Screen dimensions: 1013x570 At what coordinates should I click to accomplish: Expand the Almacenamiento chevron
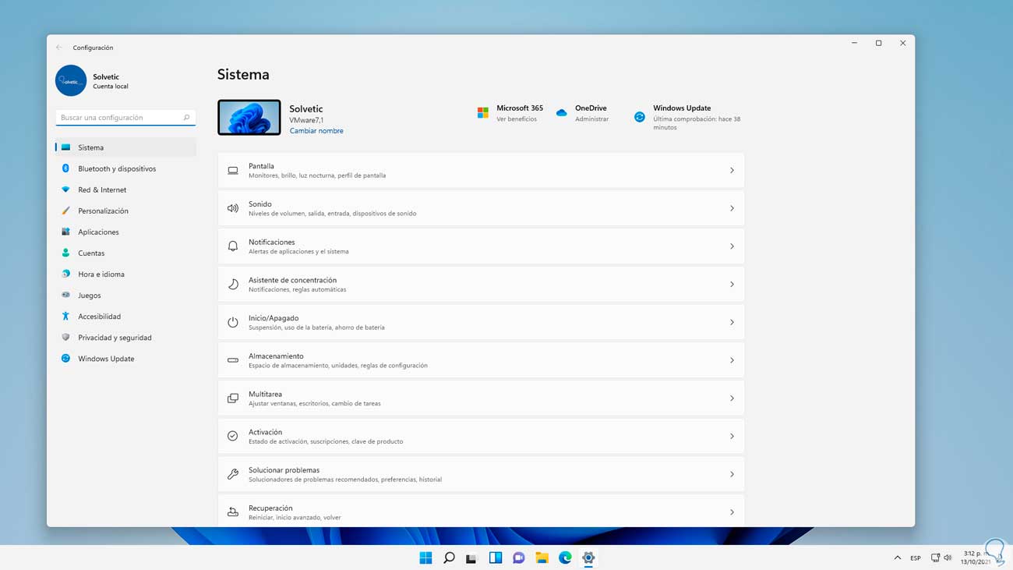pos(732,360)
